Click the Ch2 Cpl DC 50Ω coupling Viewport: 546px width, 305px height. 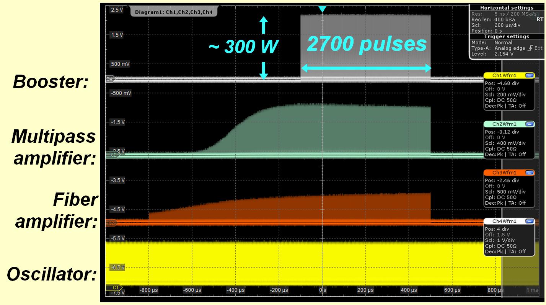click(x=507, y=149)
